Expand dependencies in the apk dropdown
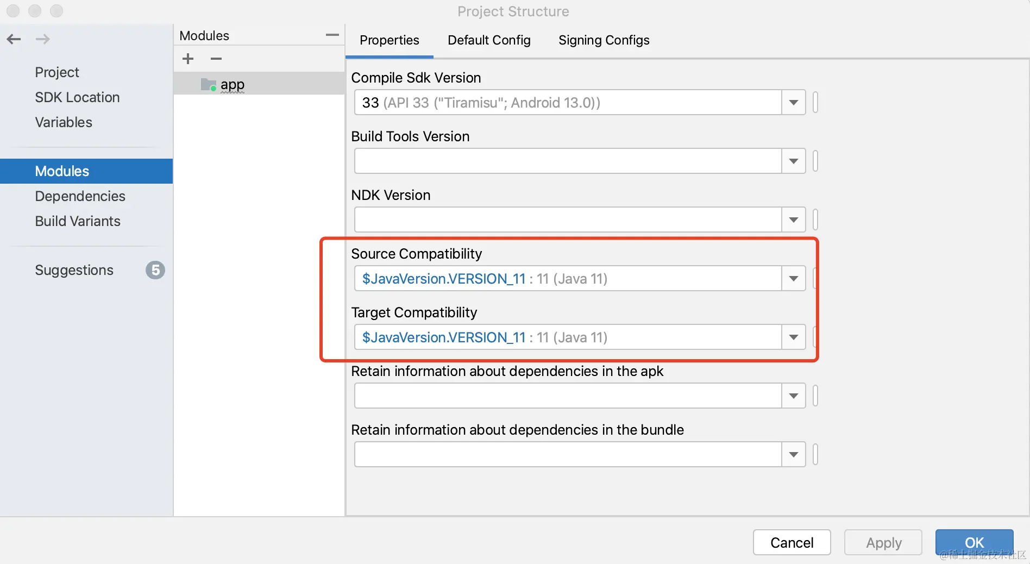1030x564 pixels. click(794, 396)
